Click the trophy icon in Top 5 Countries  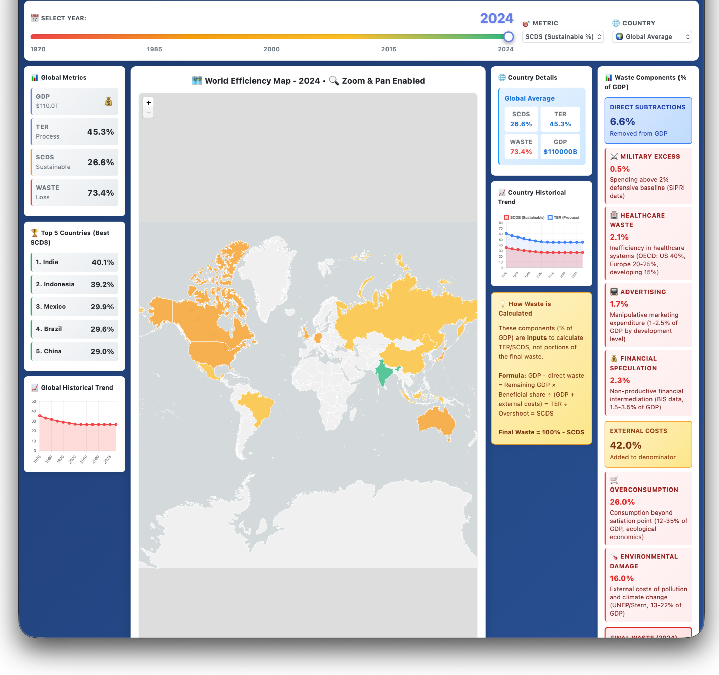pos(35,233)
